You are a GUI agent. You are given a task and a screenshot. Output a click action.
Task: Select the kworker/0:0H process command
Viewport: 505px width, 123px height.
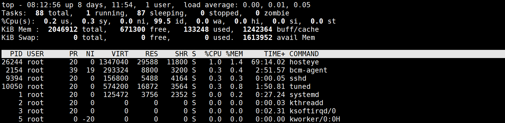tap(315, 119)
